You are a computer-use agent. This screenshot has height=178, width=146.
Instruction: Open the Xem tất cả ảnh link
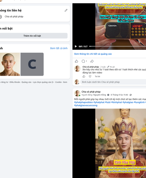click(x=59, y=48)
